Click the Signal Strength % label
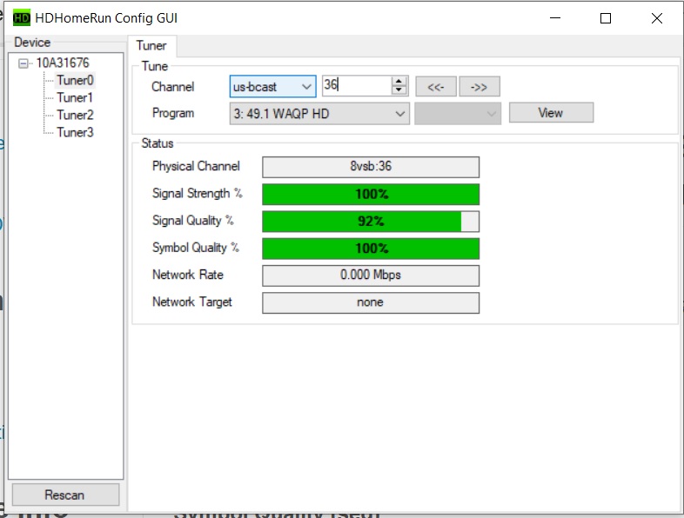Viewport: 684px width, 518px height. [x=197, y=194]
